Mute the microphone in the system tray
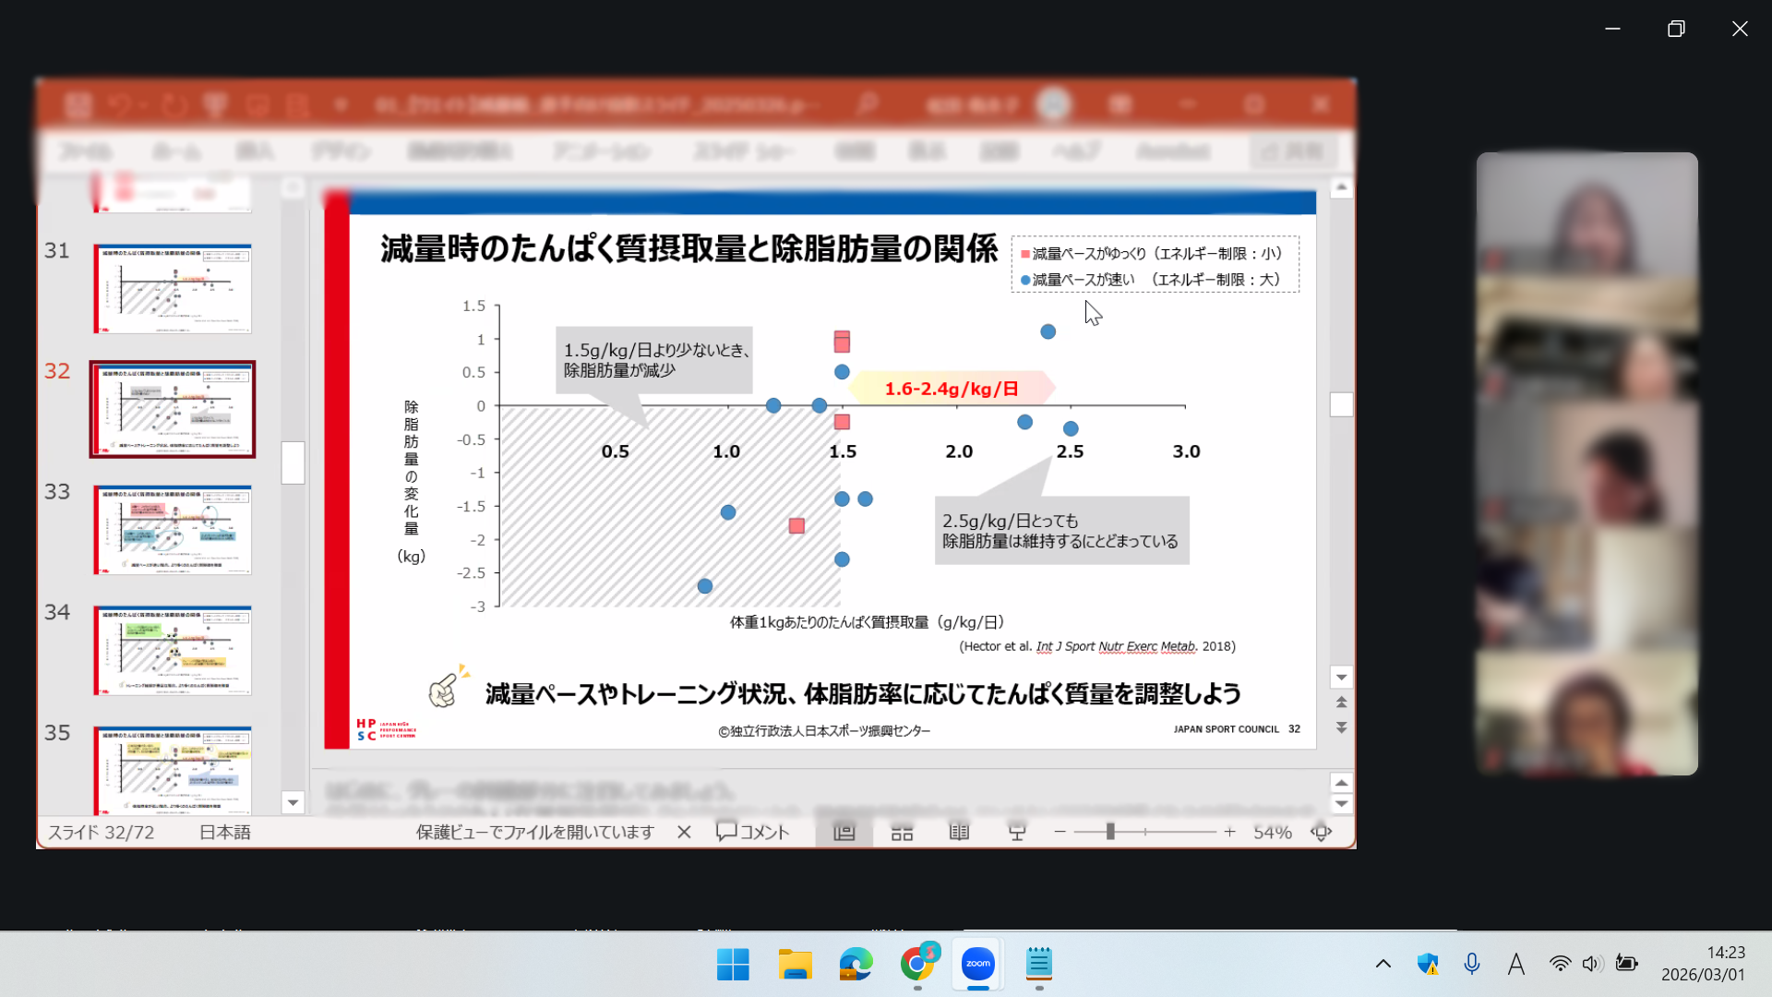The width and height of the screenshot is (1772, 997). pos(1471,964)
